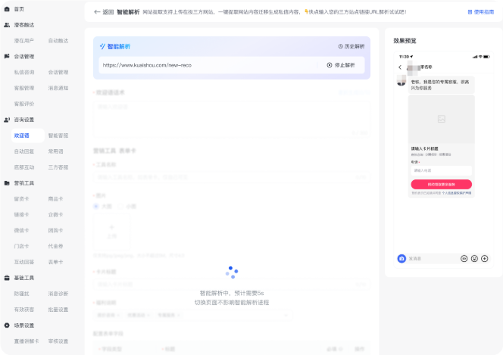Open 互动回答 under 营销工具
Image resolution: width=503 pixels, height=355 pixels.
pos(24,262)
